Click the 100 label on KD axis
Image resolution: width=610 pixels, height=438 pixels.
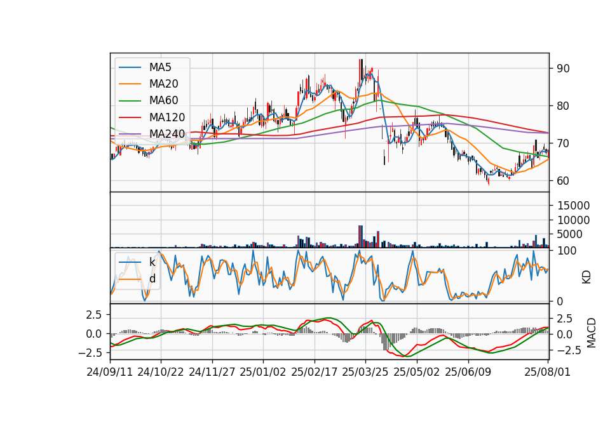[x=567, y=251]
